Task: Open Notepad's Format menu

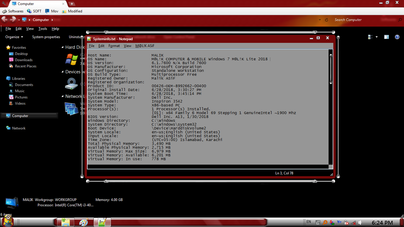Action: click(114, 46)
